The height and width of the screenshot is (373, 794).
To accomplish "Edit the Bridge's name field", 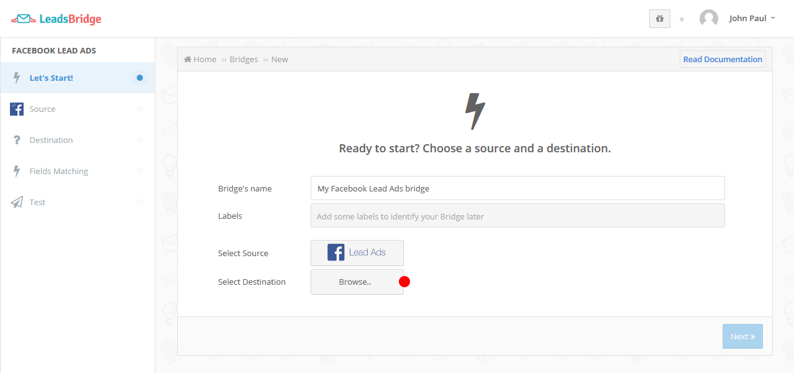I will pyautogui.click(x=518, y=188).
